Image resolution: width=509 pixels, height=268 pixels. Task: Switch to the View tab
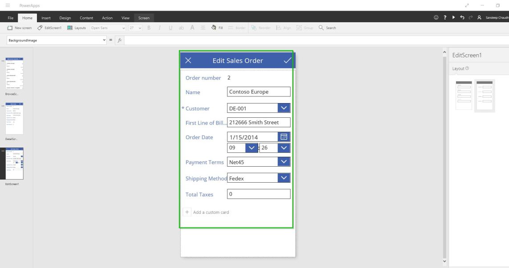coord(125,18)
